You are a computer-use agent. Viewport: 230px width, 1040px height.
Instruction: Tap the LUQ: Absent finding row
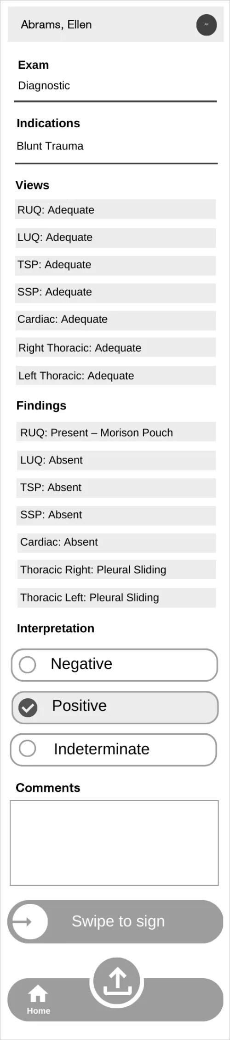click(x=116, y=460)
